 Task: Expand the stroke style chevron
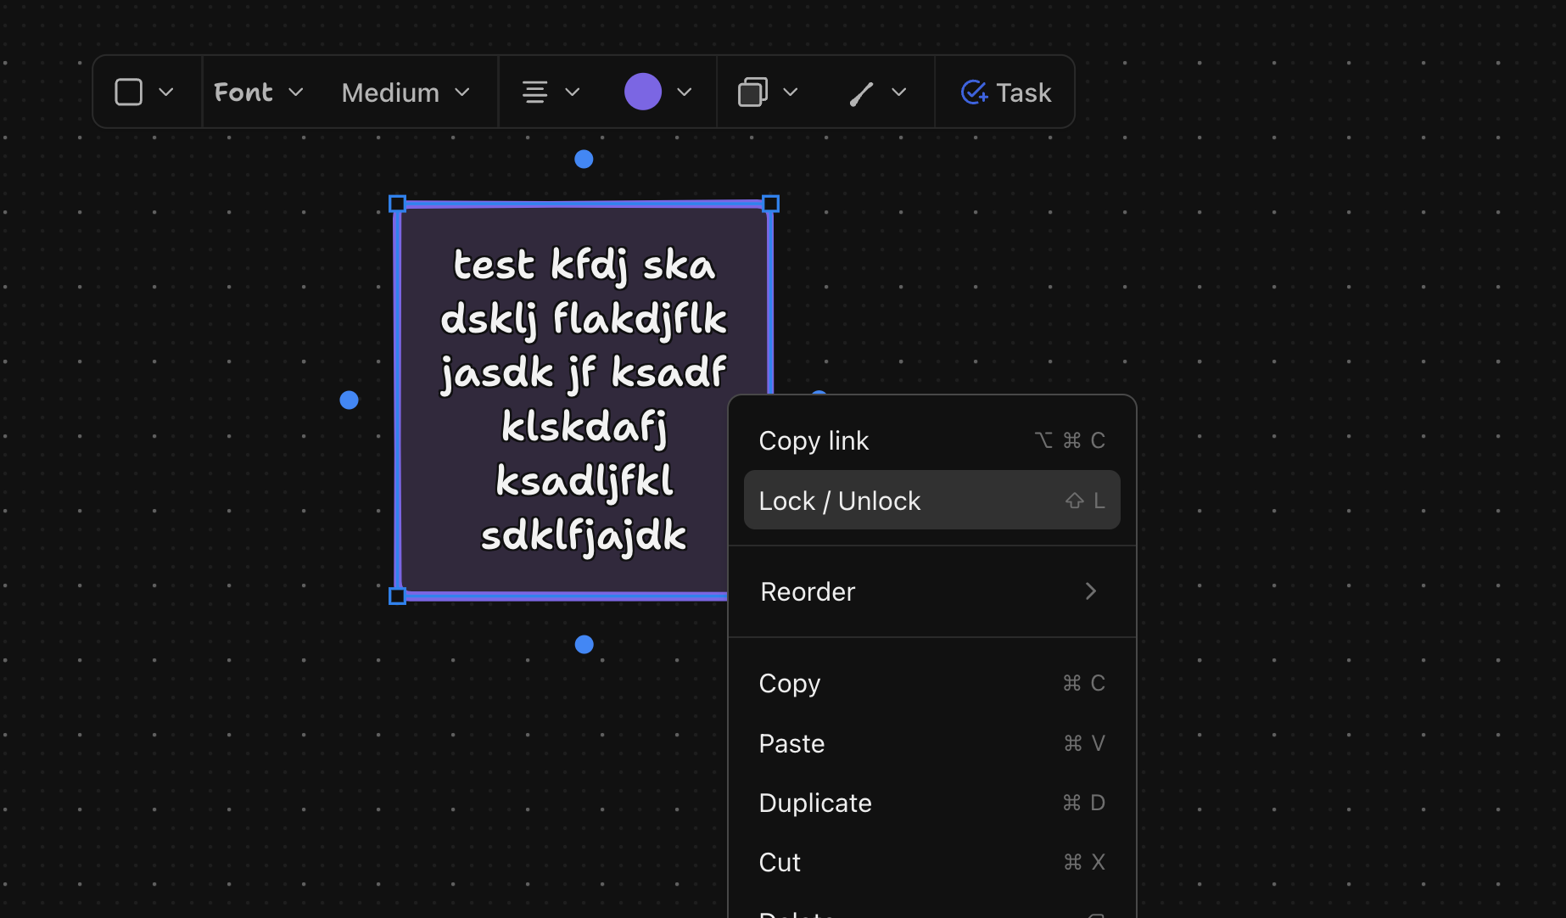[899, 92]
